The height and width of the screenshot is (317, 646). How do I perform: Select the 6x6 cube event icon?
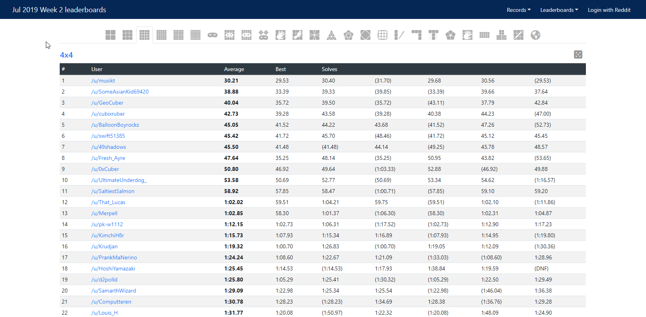coord(179,35)
